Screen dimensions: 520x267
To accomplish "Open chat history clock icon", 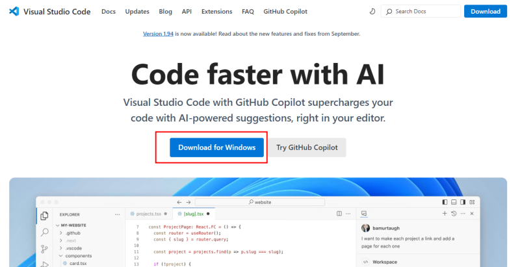I will click(454, 214).
